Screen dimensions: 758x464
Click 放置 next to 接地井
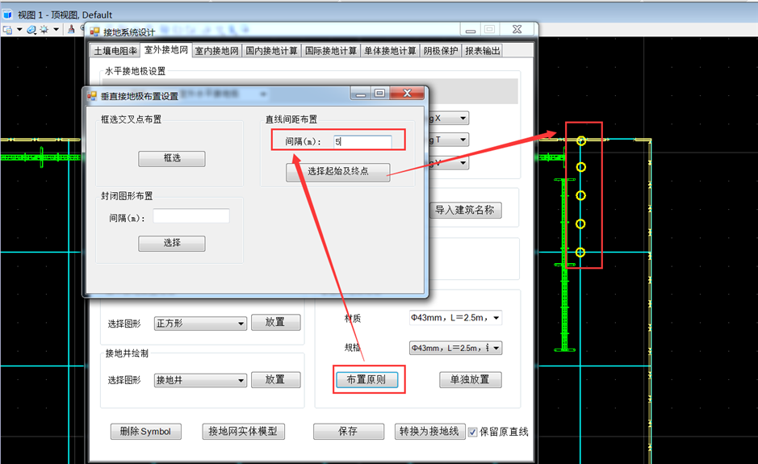(275, 379)
